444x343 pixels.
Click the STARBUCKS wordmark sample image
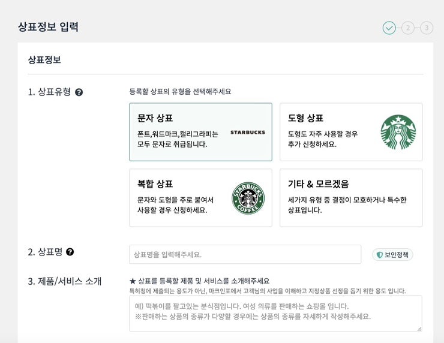point(247,132)
